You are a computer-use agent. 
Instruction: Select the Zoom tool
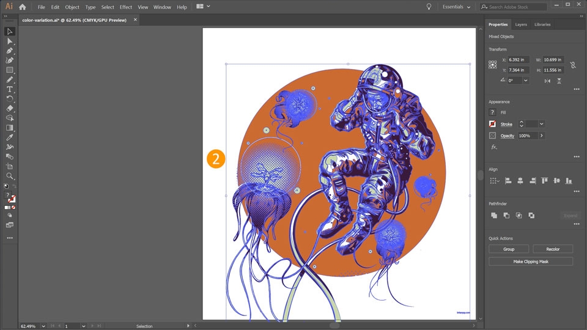10,176
